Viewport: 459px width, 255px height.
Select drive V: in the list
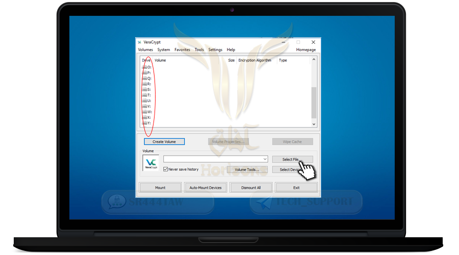[147, 106]
